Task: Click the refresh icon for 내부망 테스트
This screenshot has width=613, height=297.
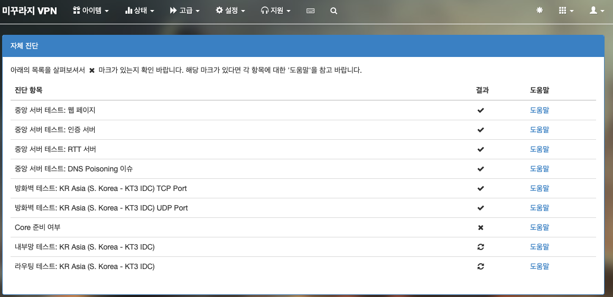Action: click(x=480, y=247)
